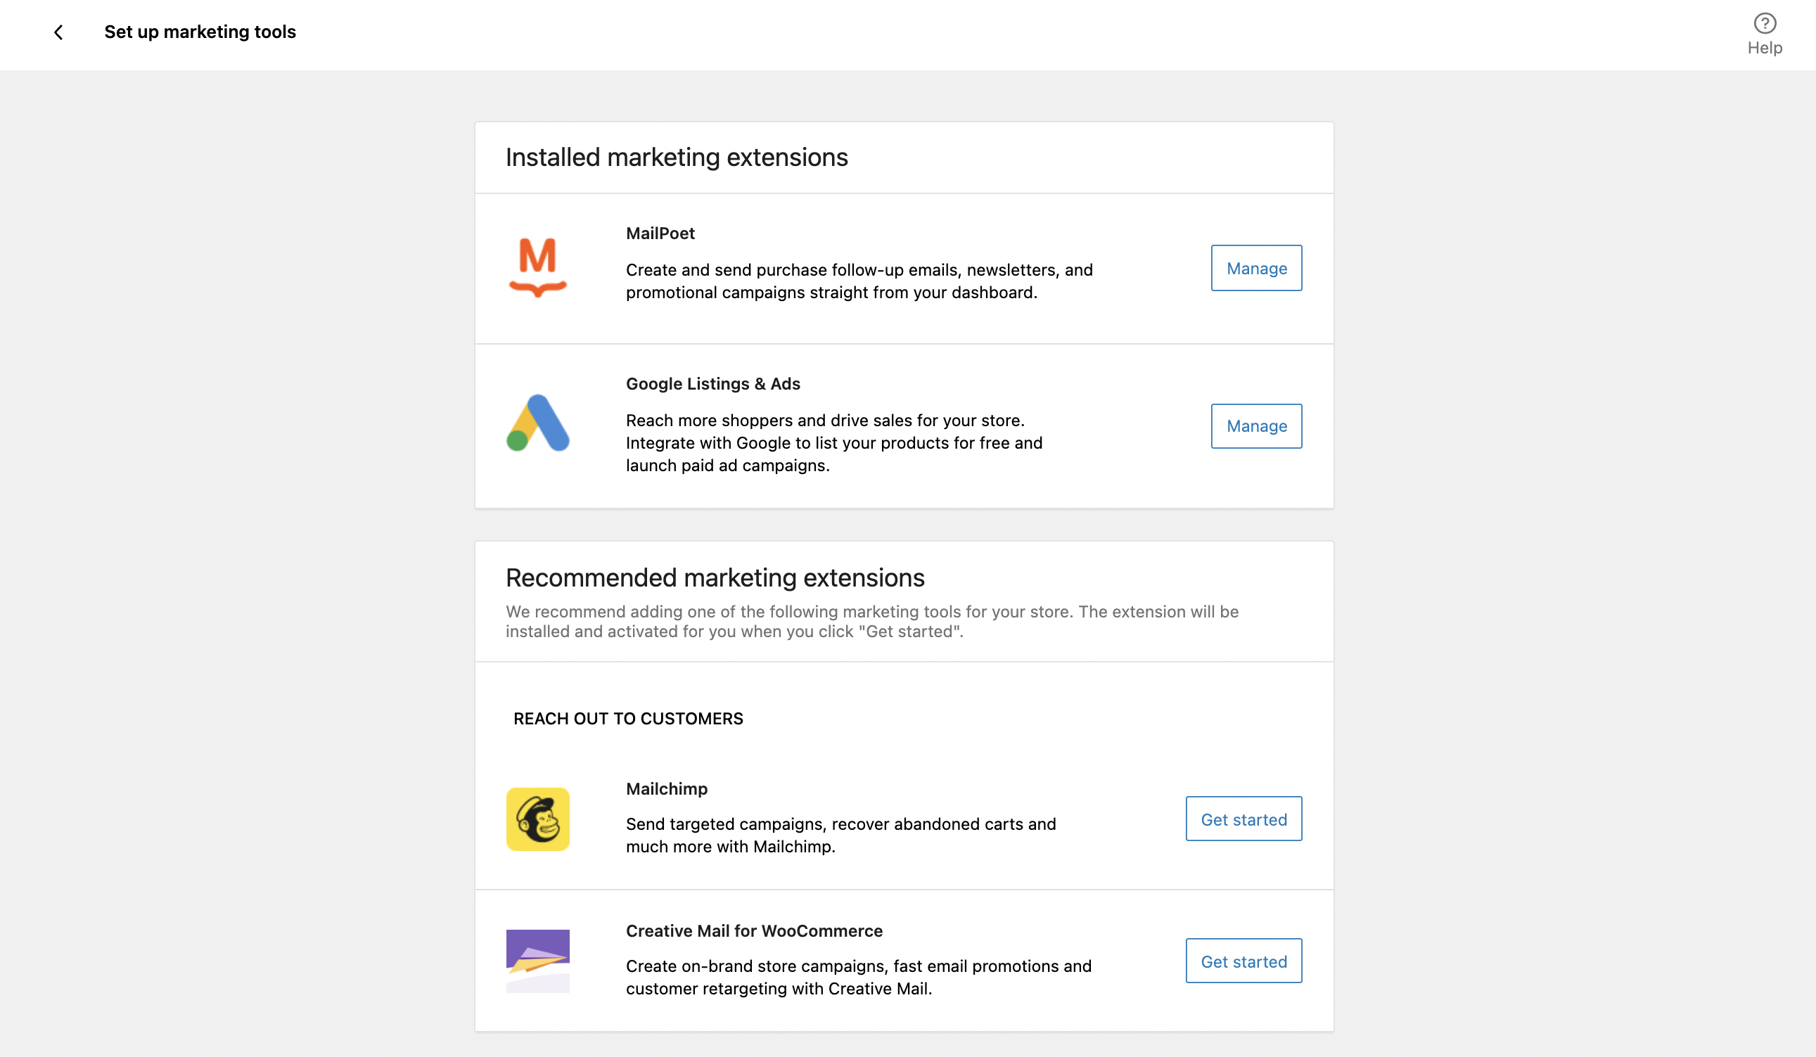Click the Set up marketing tools heading

tap(200, 32)
